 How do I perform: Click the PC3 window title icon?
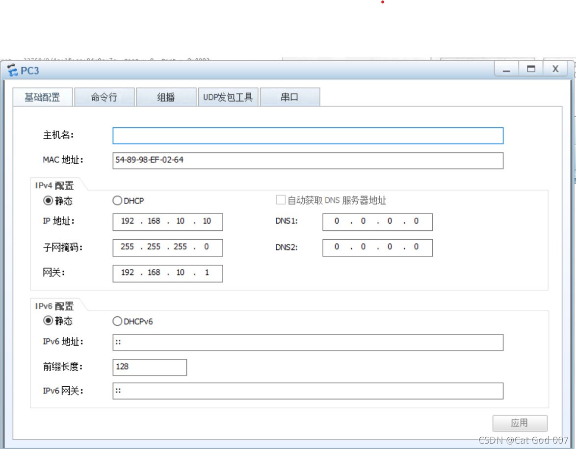(x=12, y=70)
